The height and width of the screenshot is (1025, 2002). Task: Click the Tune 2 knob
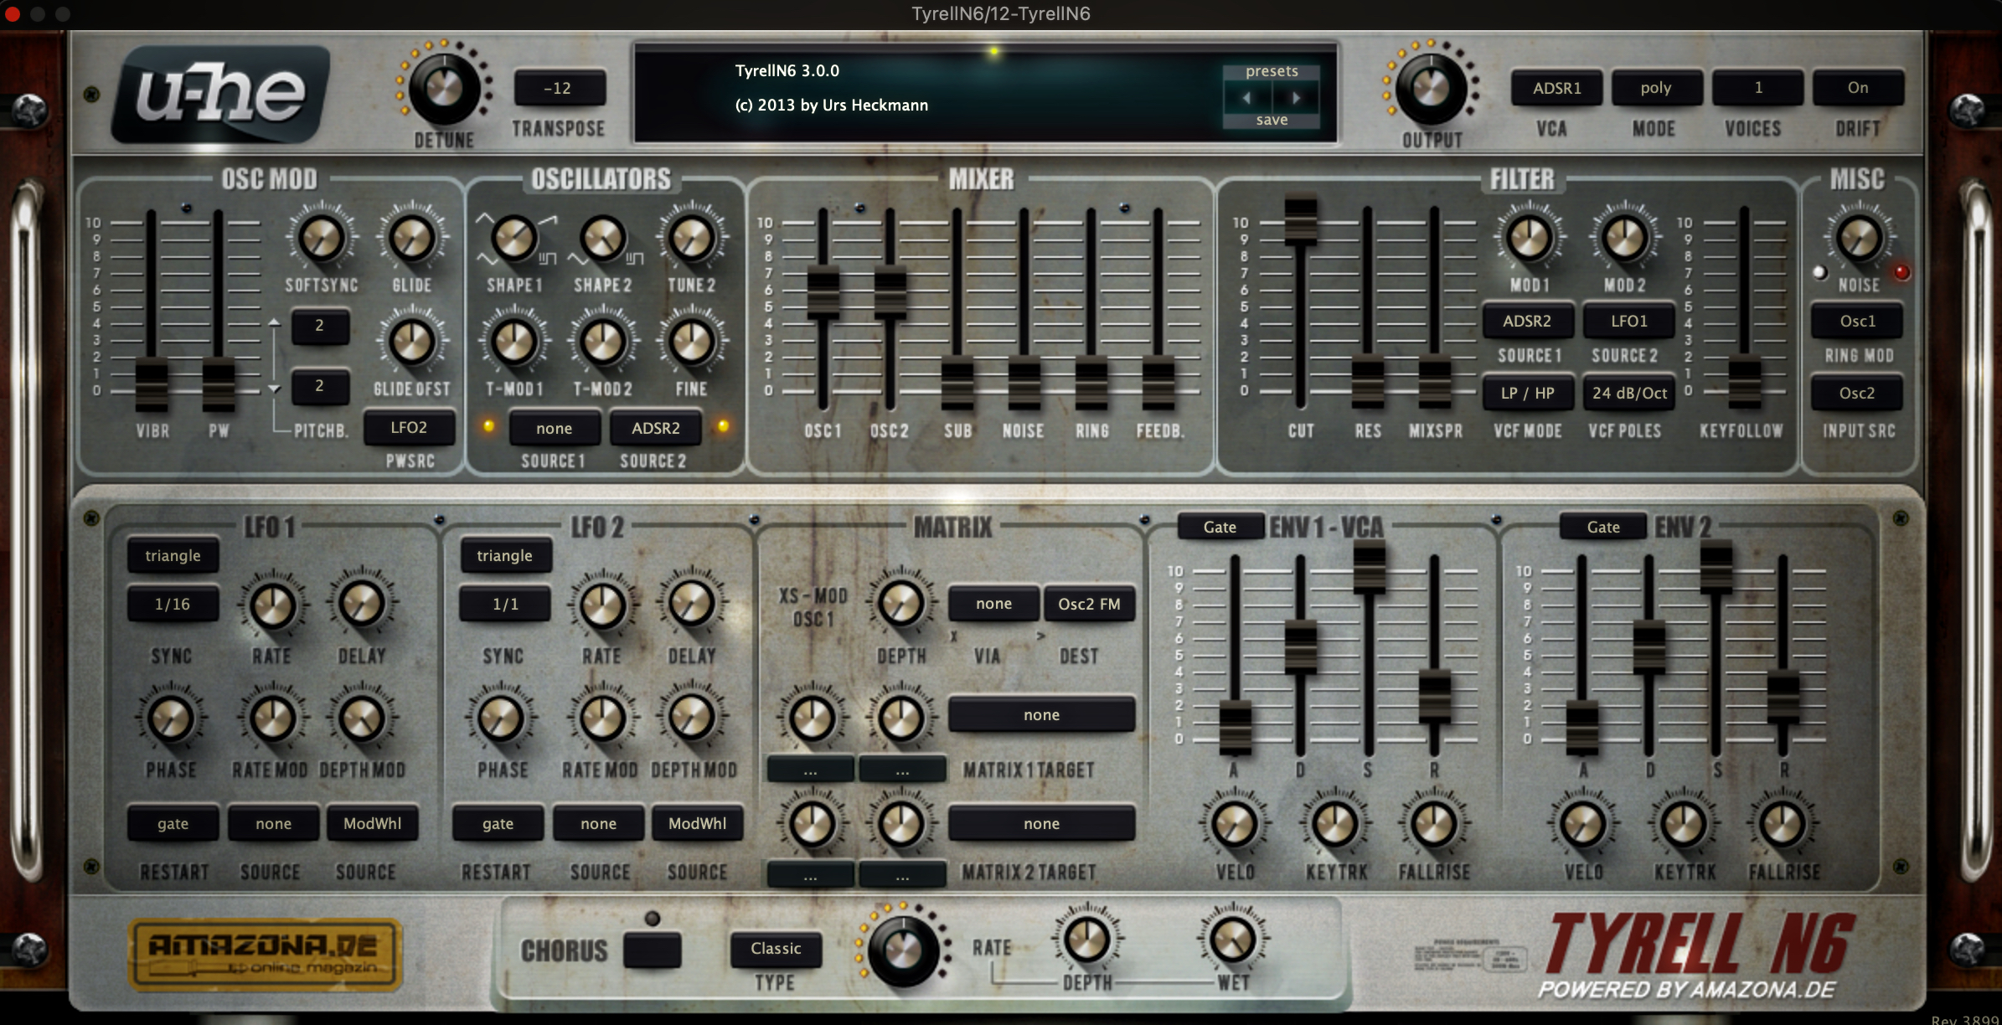pyautogui.click(x=692, y=238)
